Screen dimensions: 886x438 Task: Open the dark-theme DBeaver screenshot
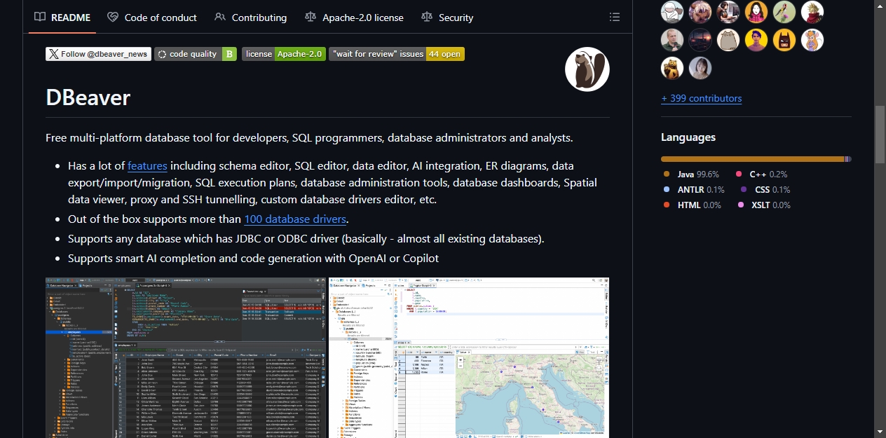coord(186,357)
